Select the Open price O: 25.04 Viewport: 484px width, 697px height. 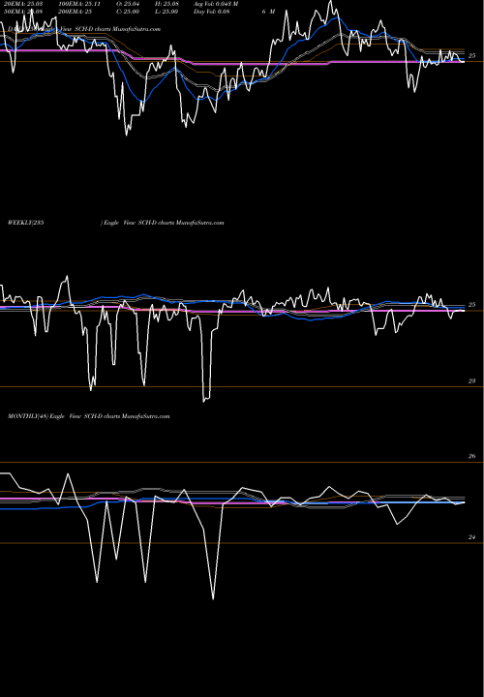coord(128,4)
